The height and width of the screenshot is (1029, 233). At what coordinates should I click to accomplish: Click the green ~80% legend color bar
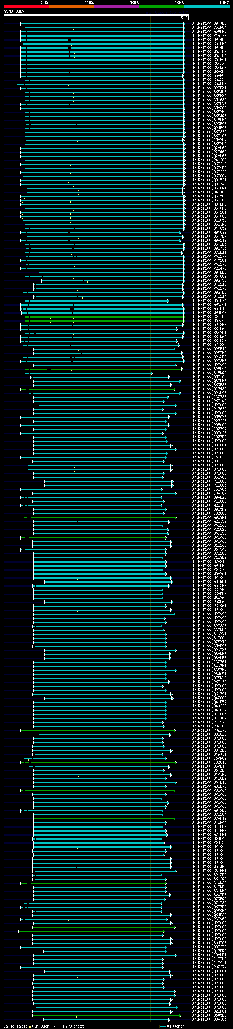coord(162,7)
